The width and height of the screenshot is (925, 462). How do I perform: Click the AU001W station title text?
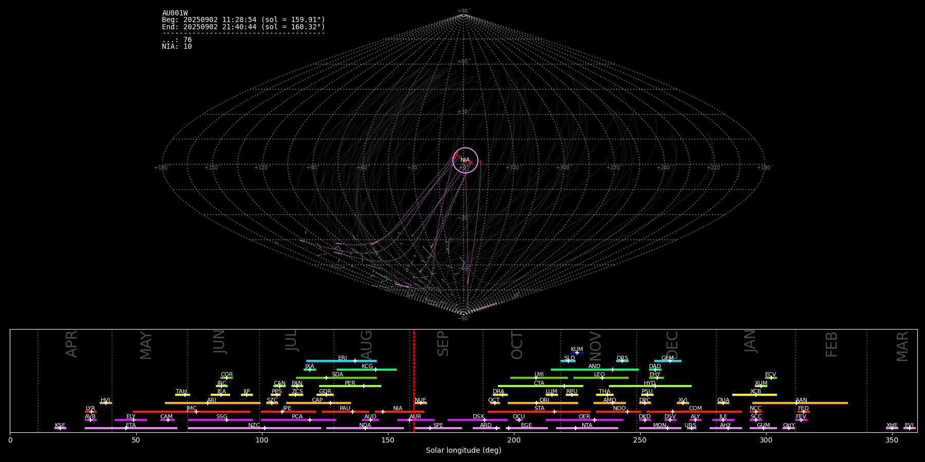click(175, 13)
